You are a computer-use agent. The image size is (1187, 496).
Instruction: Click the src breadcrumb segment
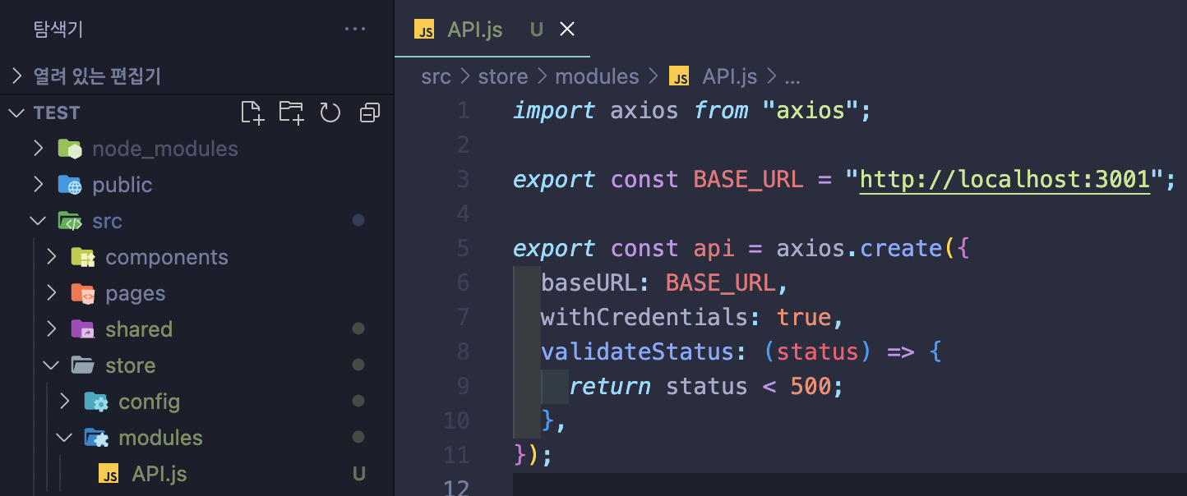coord(436,77)
